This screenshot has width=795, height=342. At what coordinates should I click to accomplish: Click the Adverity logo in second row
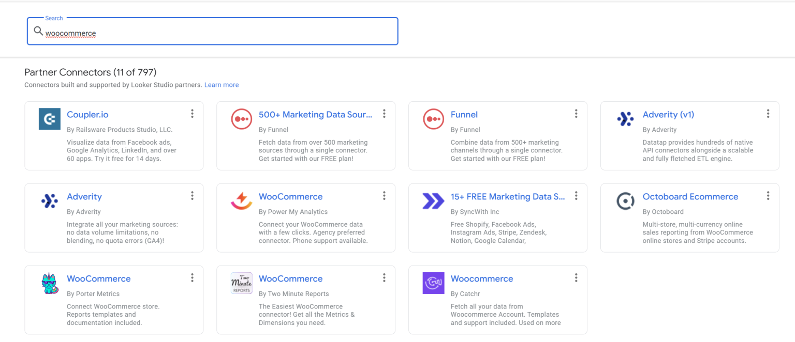[x=50, y=201]
